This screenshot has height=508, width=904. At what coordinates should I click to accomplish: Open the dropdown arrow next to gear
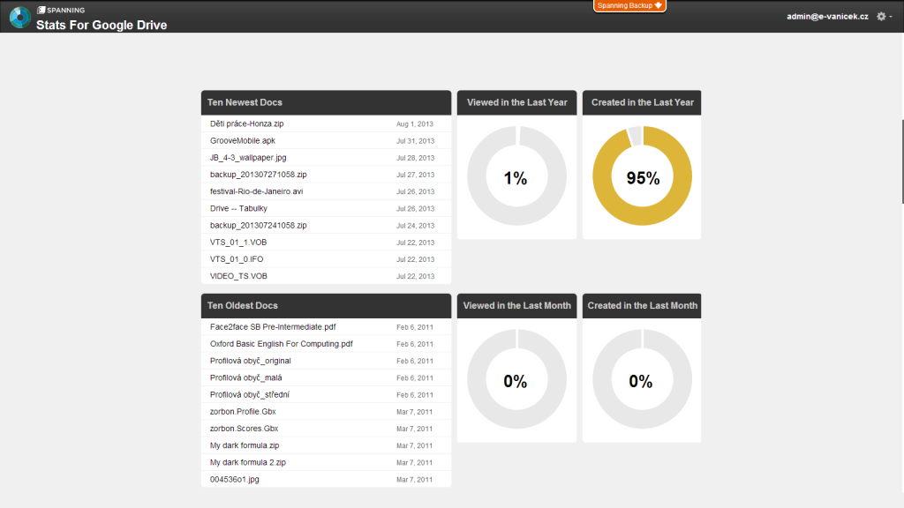(x=891, y=17)
